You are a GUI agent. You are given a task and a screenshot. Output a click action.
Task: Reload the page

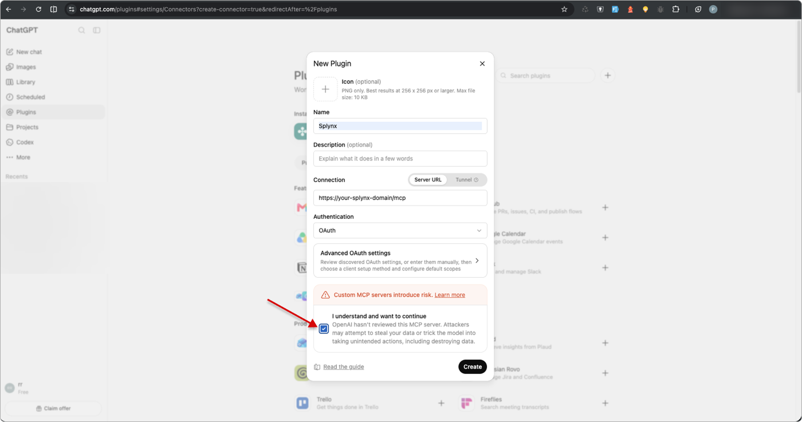pyautogui.click(x=38, y=9)
